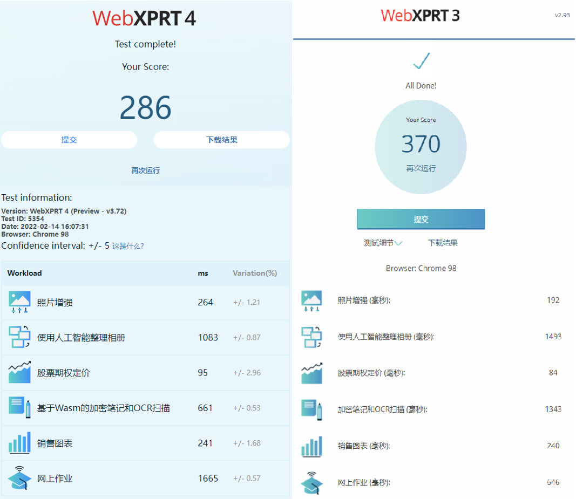Click the All Done checkmark icon
576x499 pixels.
[421, 61]
